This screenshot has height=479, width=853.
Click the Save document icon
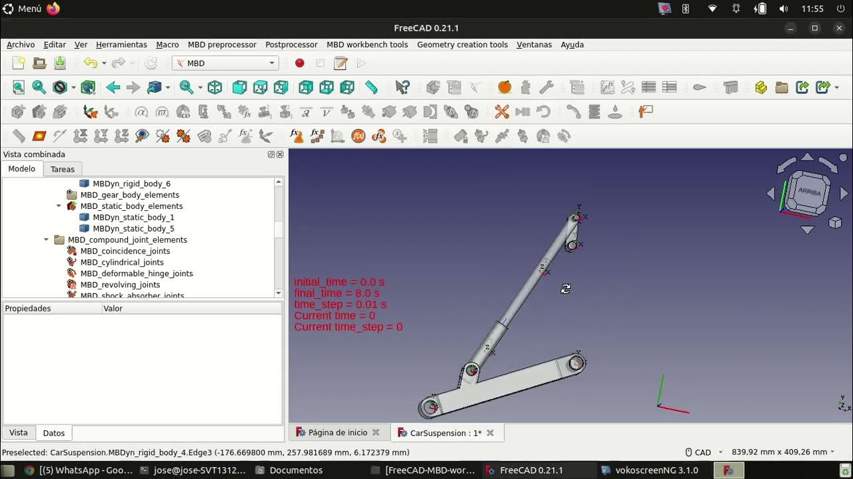coord(60,63)
